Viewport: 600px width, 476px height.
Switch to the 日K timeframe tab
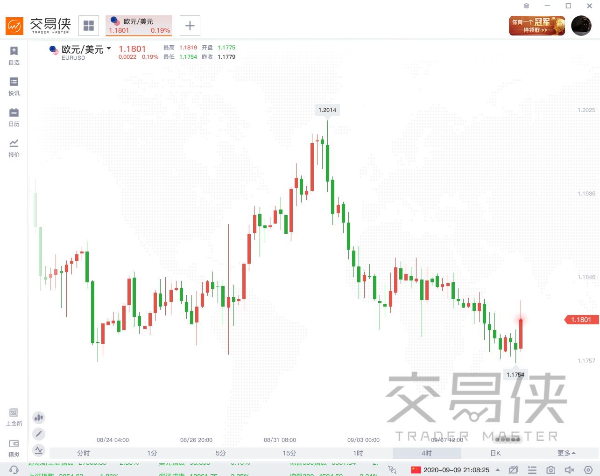[x=495, y=453]
